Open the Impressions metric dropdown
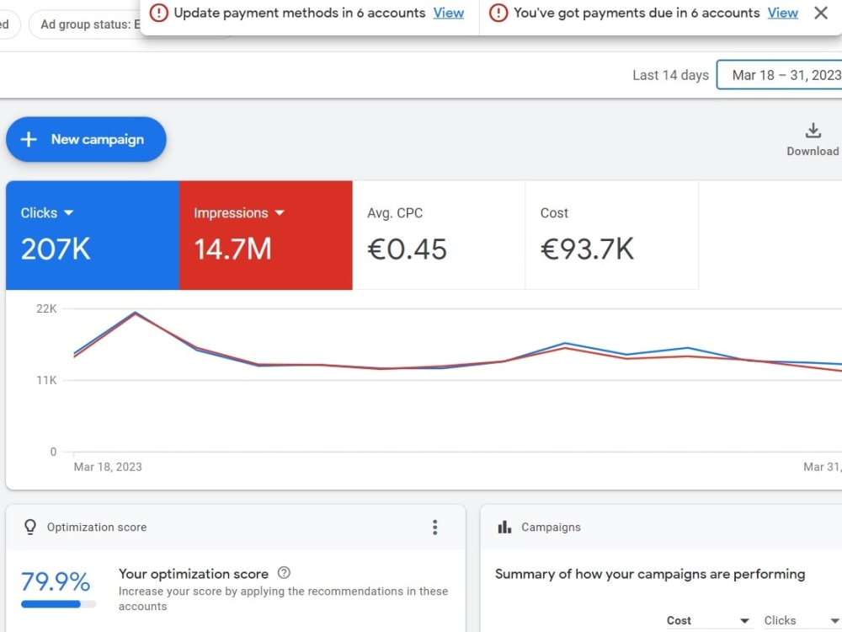Screen dimensions: 842x632 tap(280, 213)
